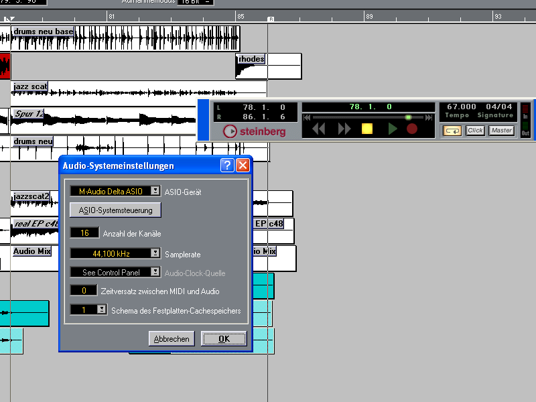536x402 pixels.
Task: Cancel the dialog with Abbrechen
Action: tap(172, 339)
